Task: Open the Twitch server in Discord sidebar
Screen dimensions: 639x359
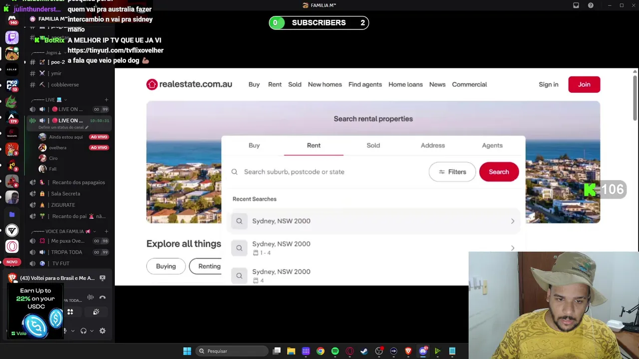Action: [12, 37]
